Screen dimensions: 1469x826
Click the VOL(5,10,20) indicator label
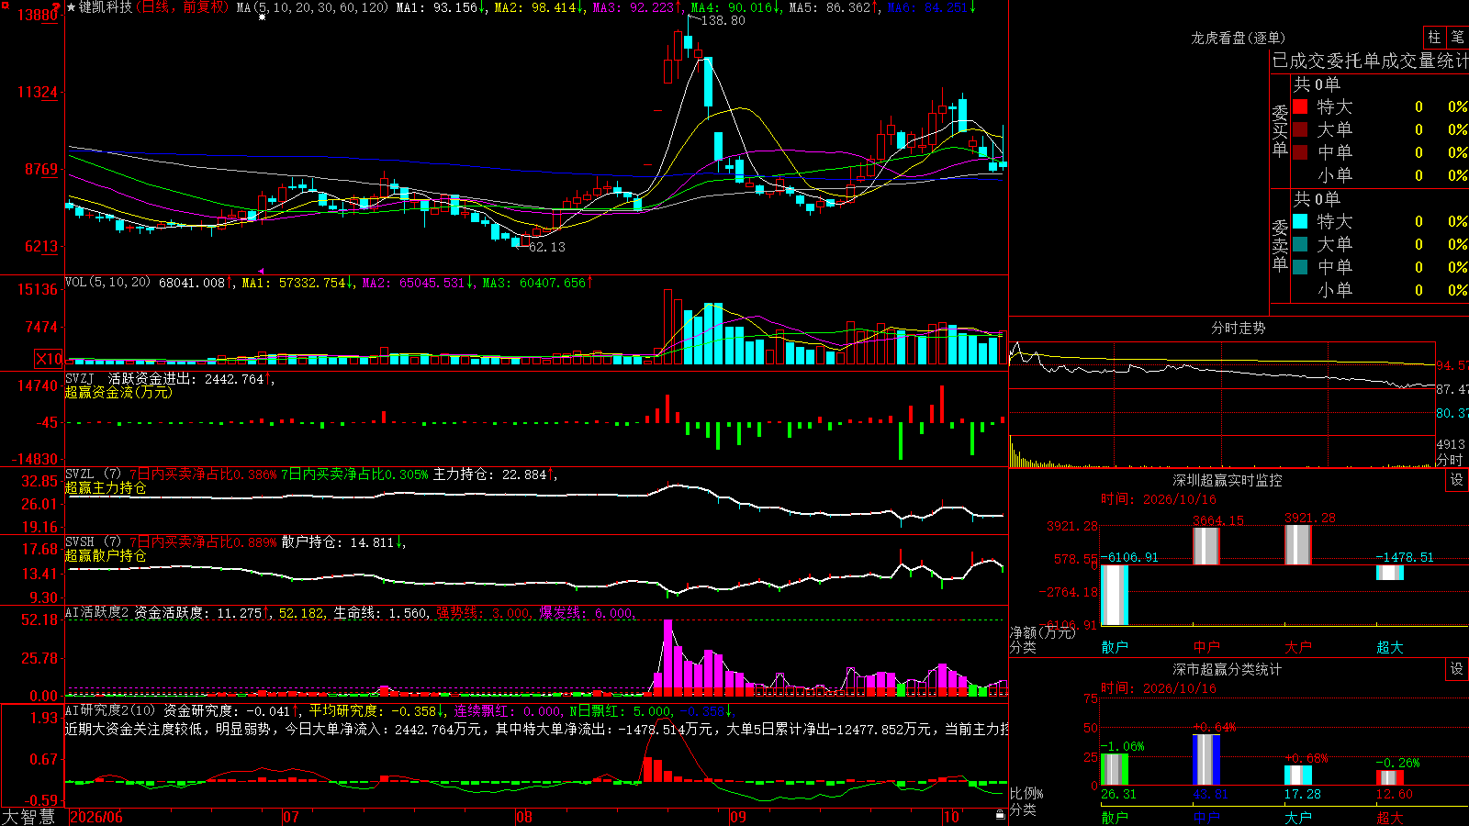[107, 283]
